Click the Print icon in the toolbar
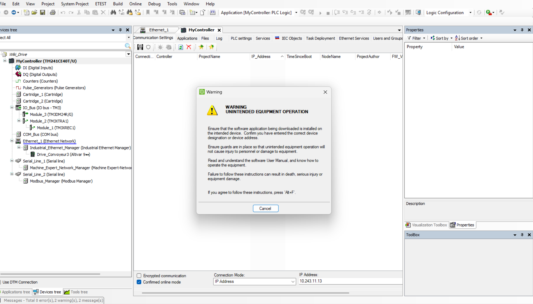Screen dimensions: 533x304 (53, 12)
